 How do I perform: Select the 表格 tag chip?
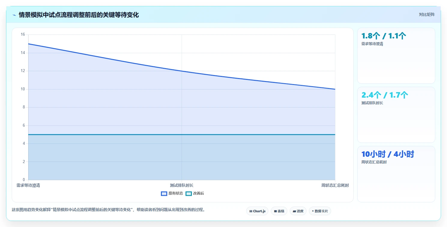point(279,211)
